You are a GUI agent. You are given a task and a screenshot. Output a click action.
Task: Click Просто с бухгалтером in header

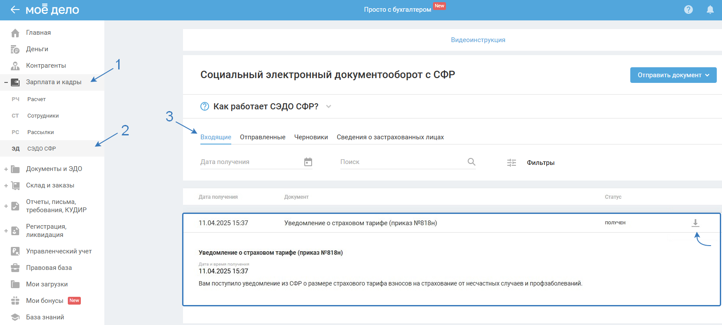pyautogui.click(x=398, y=10)
